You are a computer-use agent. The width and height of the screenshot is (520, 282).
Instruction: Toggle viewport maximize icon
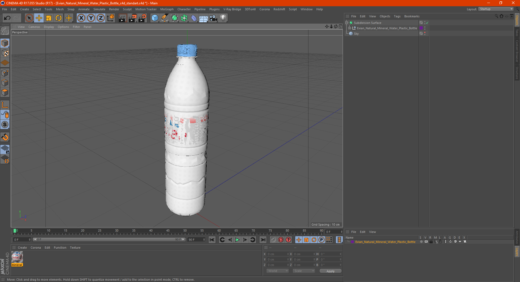click(340, 27)
